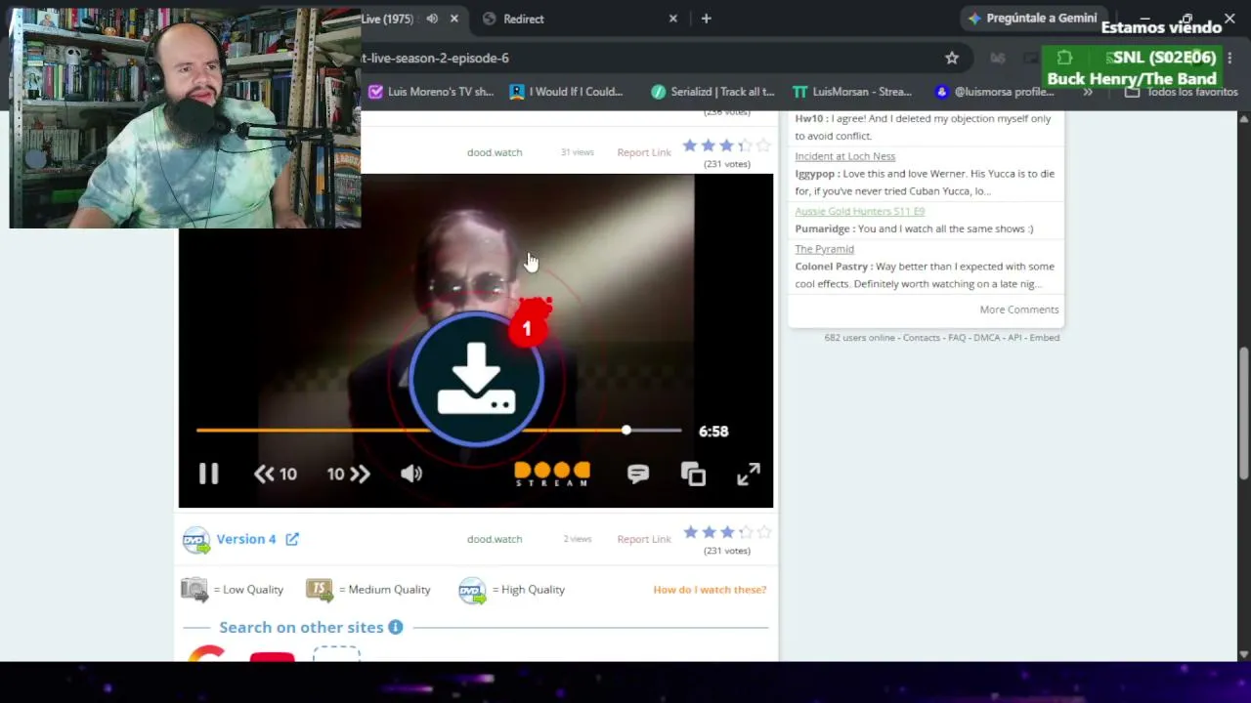Image resolution: width=1251 pixels, height=703 pixels.
Task: Open the 'Luis Moreno's TV sh...' bookmark
Action: (x=431, y=92)
